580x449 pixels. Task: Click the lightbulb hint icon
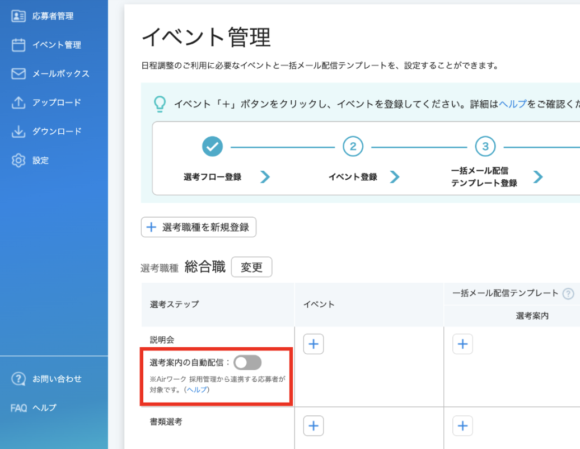click(x=160, y=104)
